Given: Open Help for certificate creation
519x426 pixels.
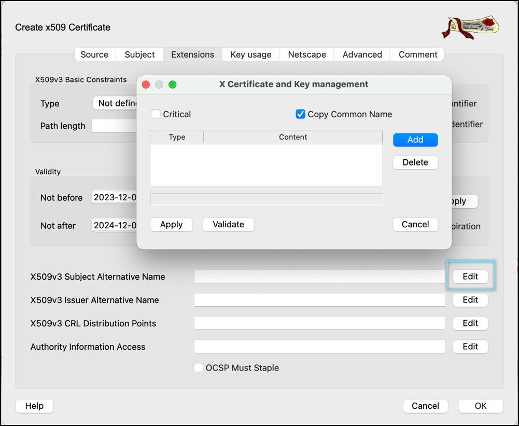Looking at the screenshot, I should (34, 406).
